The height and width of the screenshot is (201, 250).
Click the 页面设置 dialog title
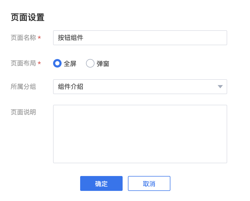coord(28,17)
